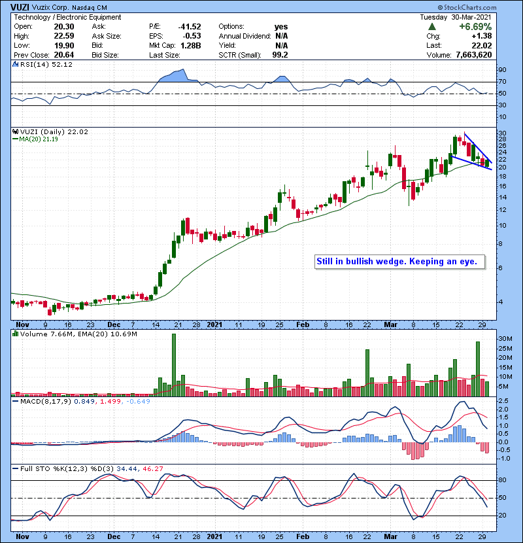Screen dimensions: 523x543
Task: Click the Dec label on price date axis
Action: [114, 325]
